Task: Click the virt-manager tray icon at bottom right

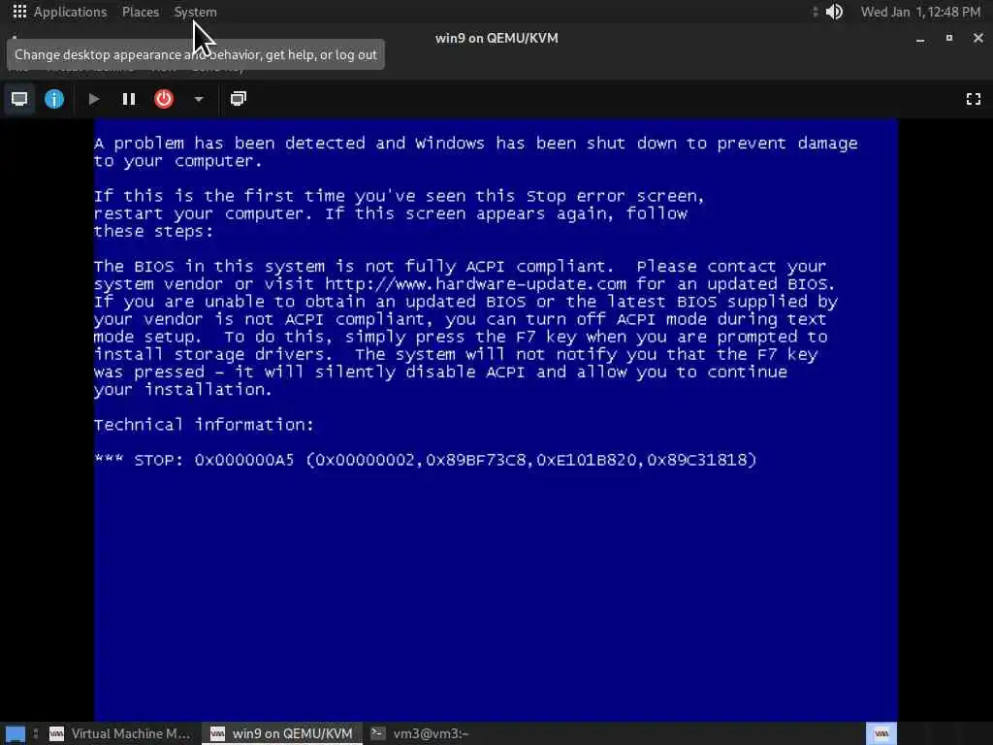Action: coord(881,733)
